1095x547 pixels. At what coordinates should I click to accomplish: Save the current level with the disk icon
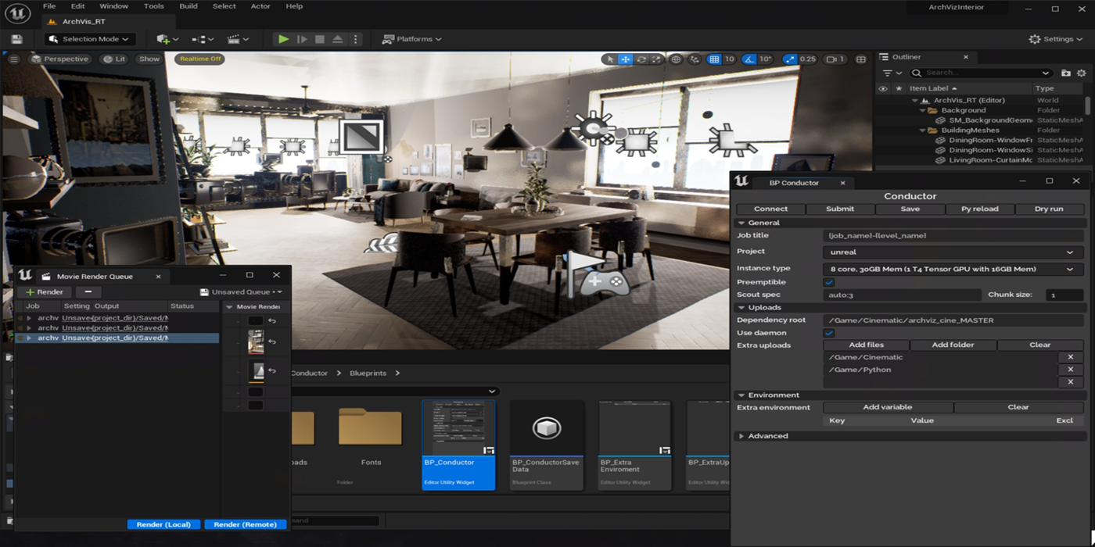point(16,38)
